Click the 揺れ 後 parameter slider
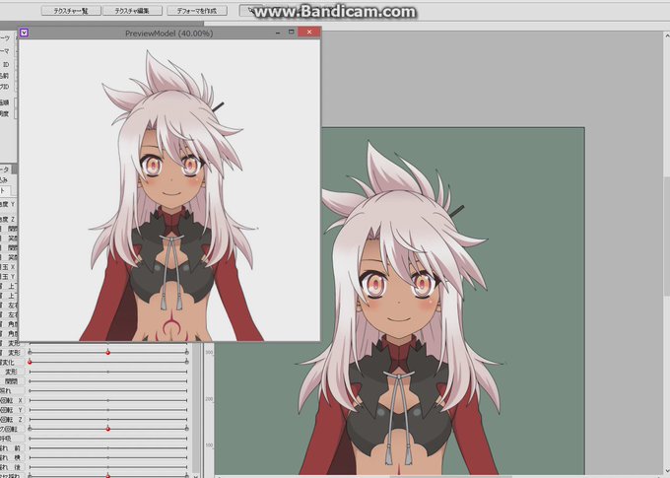 point(108,467)
